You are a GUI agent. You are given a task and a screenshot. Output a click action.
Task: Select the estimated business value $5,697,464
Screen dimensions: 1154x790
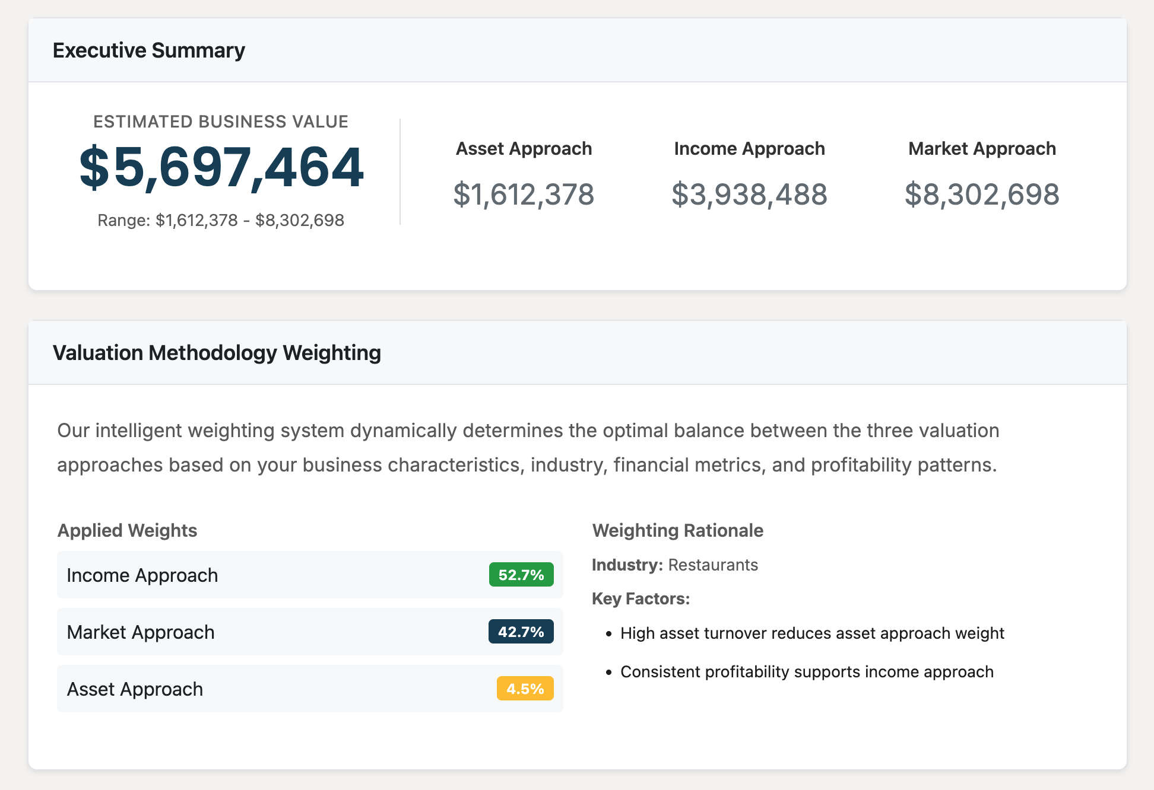pos(221,170)
